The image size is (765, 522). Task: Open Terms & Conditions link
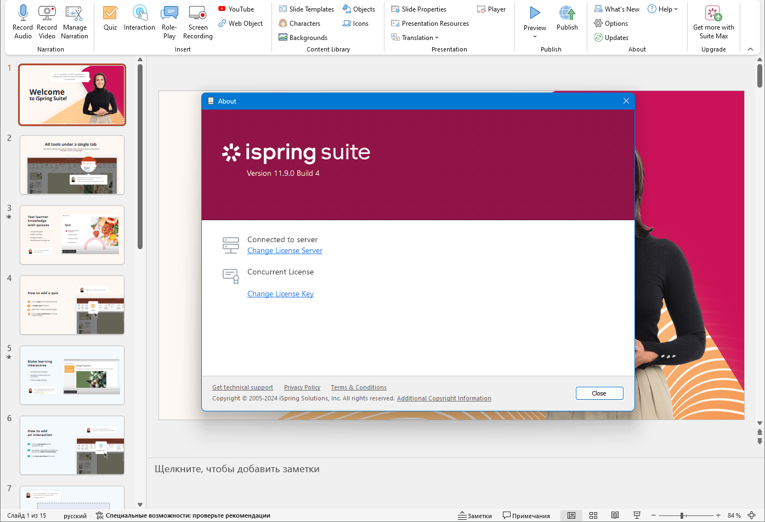(359, 387)
